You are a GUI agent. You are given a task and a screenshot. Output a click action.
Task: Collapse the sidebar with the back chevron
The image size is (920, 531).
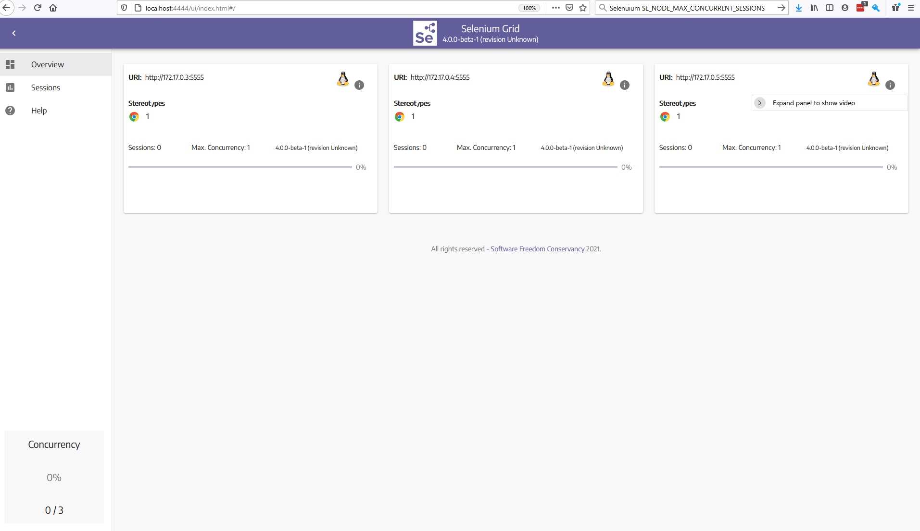click(14, 33)
